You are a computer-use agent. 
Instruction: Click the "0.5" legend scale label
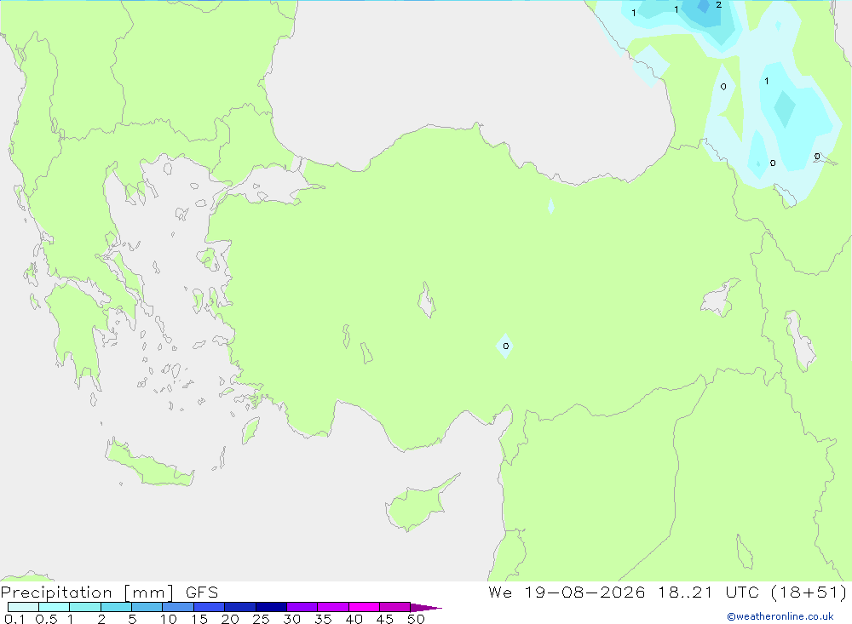click(46, 619)
